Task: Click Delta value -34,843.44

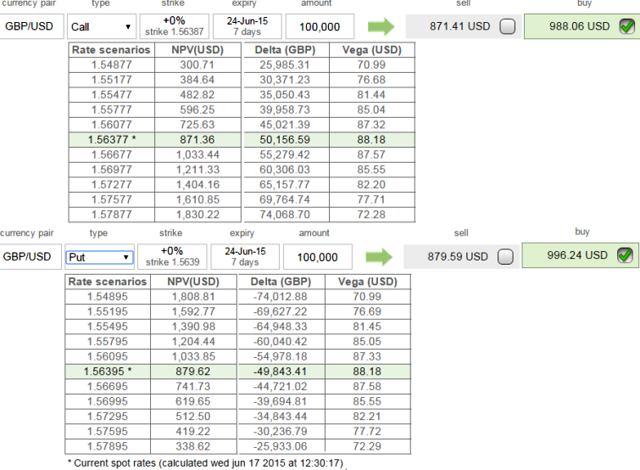Action: pyautogui.click(x=280, y=417)
